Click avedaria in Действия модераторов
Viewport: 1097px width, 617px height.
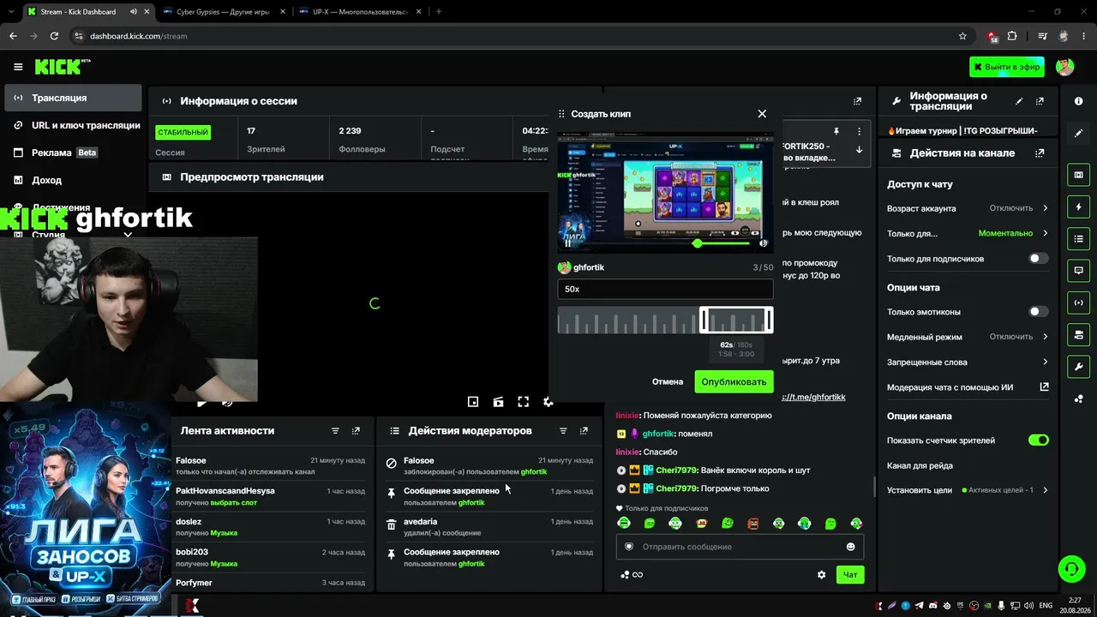pos(421,522)
